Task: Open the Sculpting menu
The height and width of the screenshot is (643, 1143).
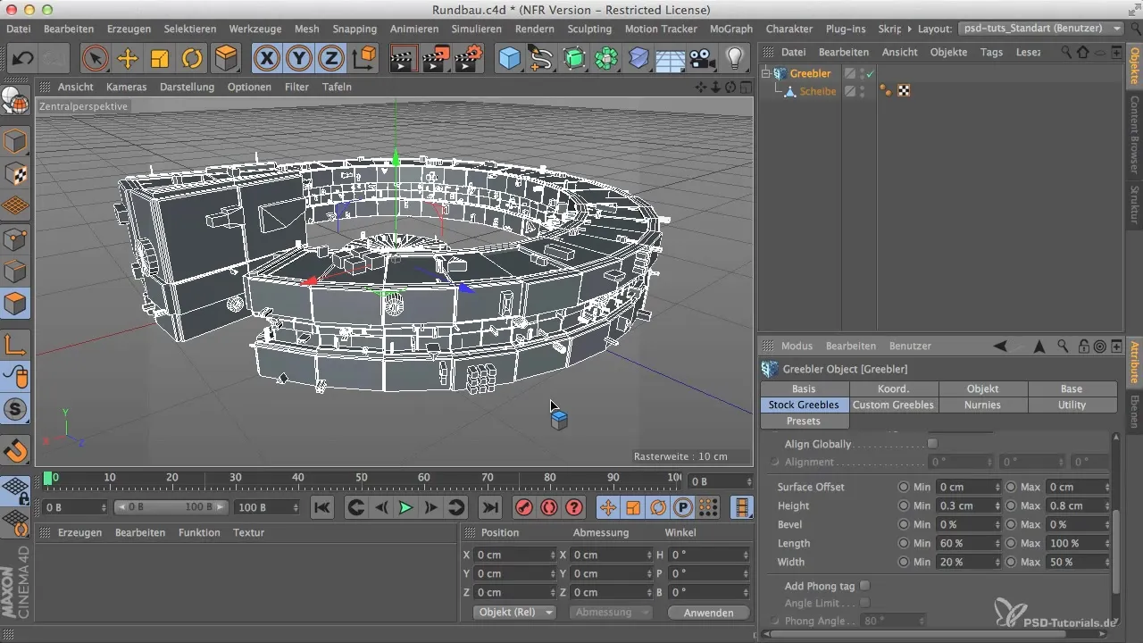Action: tap(589, 29)
